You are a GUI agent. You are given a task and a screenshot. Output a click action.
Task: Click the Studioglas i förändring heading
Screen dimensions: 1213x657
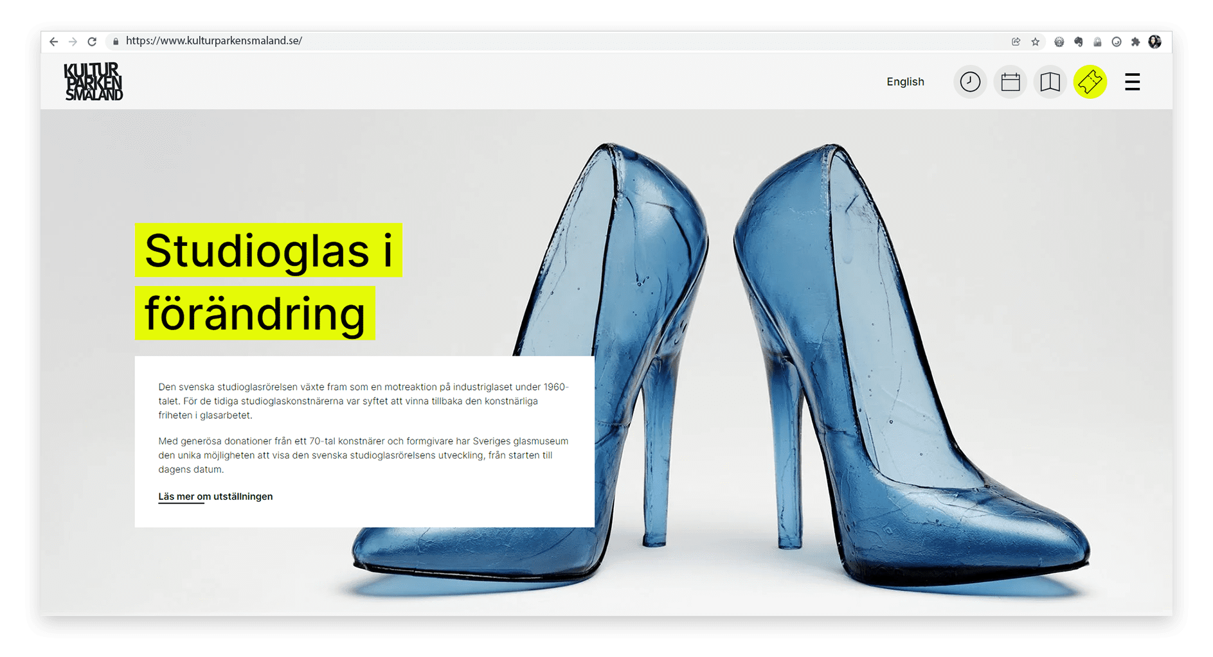click(268, 281)
